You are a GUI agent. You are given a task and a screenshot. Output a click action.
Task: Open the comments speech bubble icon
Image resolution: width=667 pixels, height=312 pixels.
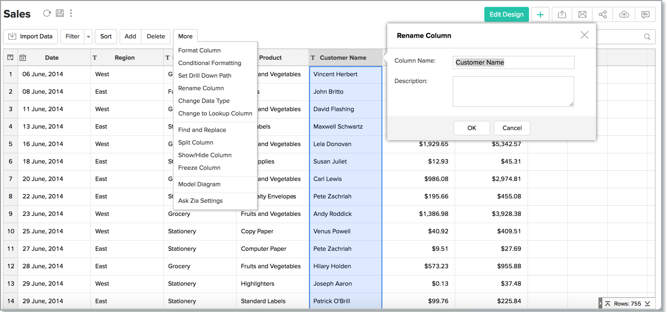click(645, 15)
